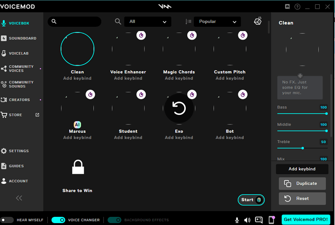Click the Share to Win lock icon

click(78, 167)
